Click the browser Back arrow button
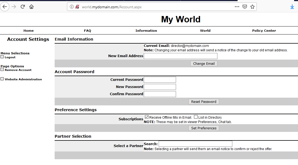This screenshot has height=165, width=298. [x=5, y=7]
